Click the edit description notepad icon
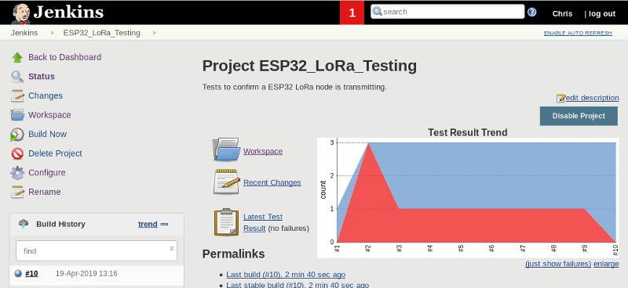The height and width of the screenshot is (288, 628). [560, 98]
